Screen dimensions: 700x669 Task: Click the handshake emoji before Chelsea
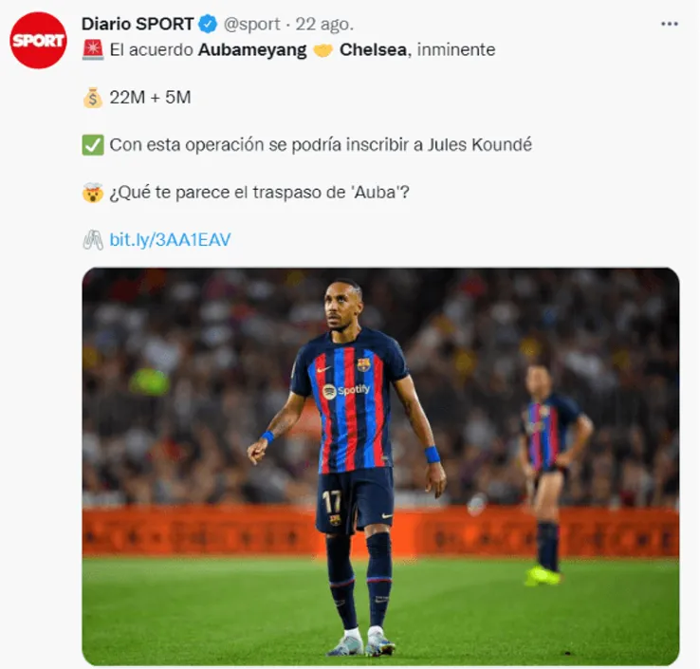(322, 50)
